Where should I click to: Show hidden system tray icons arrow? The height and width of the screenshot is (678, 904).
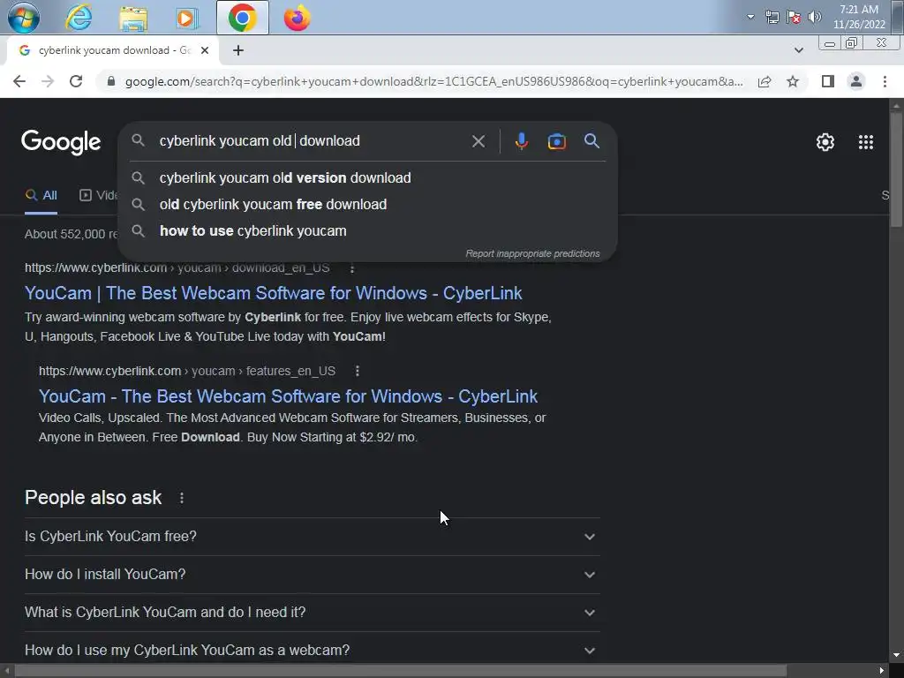click(x=750, y=17)
